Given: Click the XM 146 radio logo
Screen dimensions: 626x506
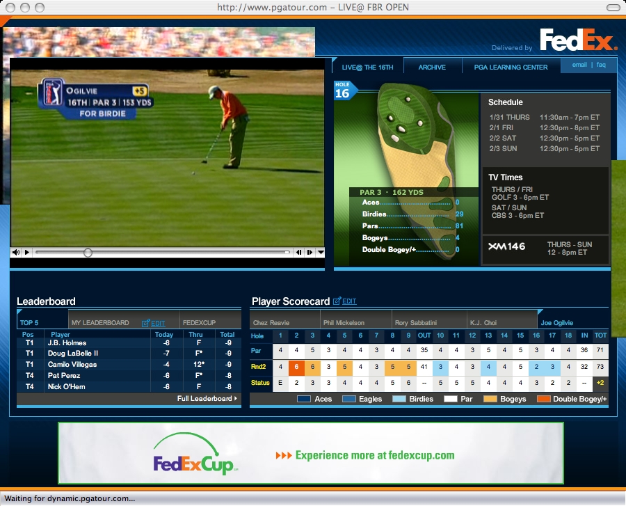Looking at the screenshot, I should 506,246.
